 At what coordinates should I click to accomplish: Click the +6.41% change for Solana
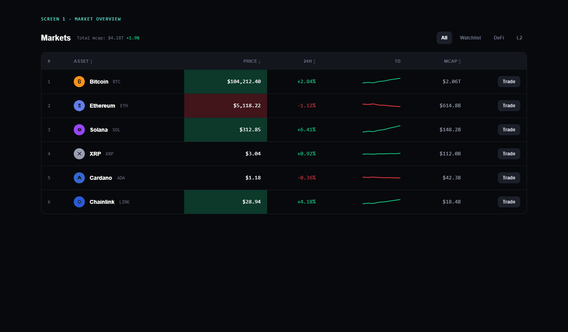coord(306,130)
